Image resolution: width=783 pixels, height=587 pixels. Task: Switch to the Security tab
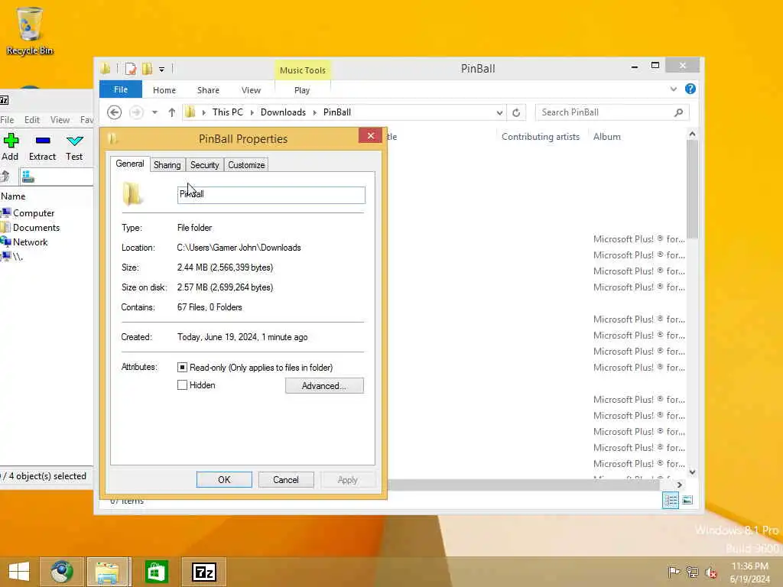pos(205,165)
